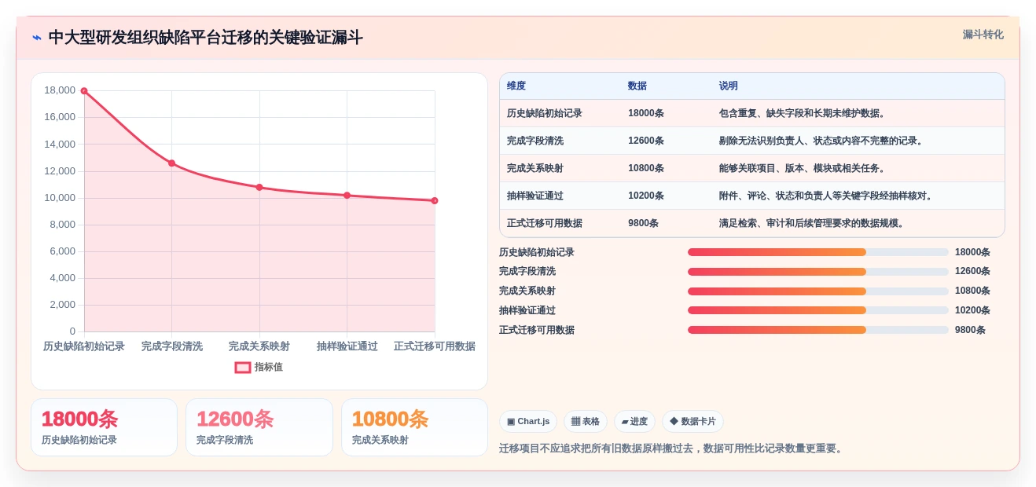Click the Chart.js tag chip
The width and height of the screenshot is (1036, 487).
[528, 422]
